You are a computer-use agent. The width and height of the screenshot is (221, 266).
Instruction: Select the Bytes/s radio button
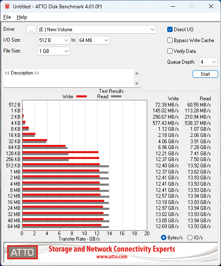pyautogui.click(x=163, y=238)
